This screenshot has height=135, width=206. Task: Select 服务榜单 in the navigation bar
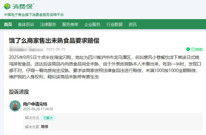tap(70, 24)
